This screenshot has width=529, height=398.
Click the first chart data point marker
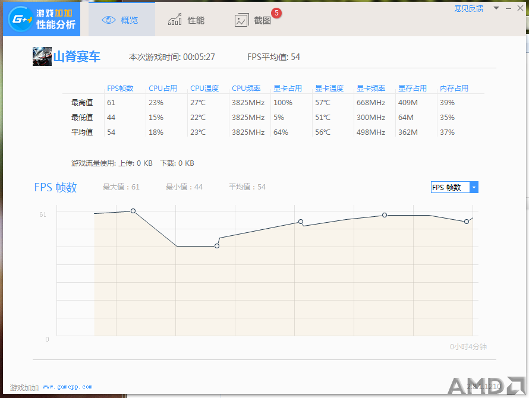tap(133, 211)
